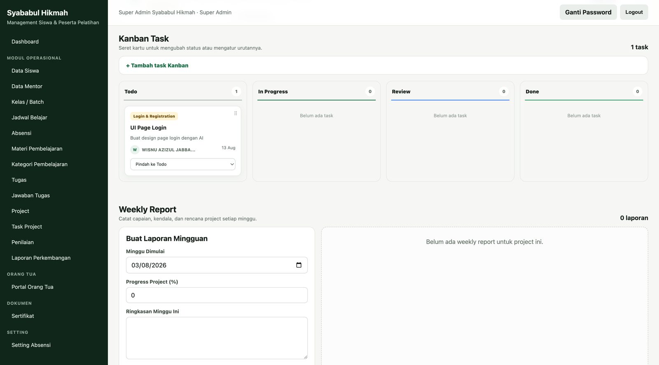Click the Ganti Password button
659x365 pixels.
588,12
